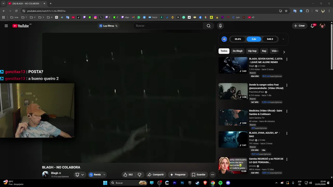Start voice search with the microphone
333x187 pixels.
click(220, 26)
